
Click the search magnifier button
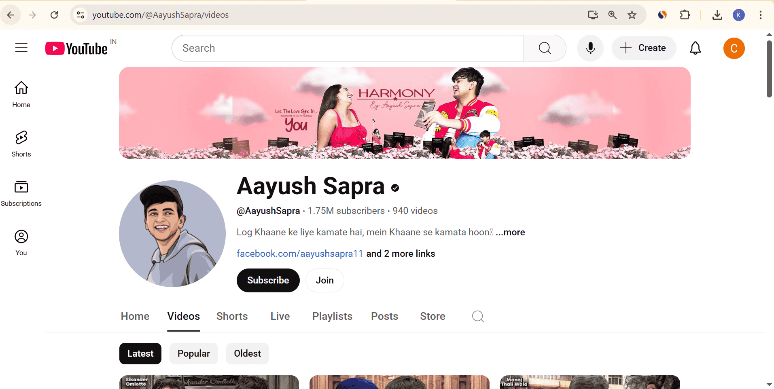[x=545, y=48]
